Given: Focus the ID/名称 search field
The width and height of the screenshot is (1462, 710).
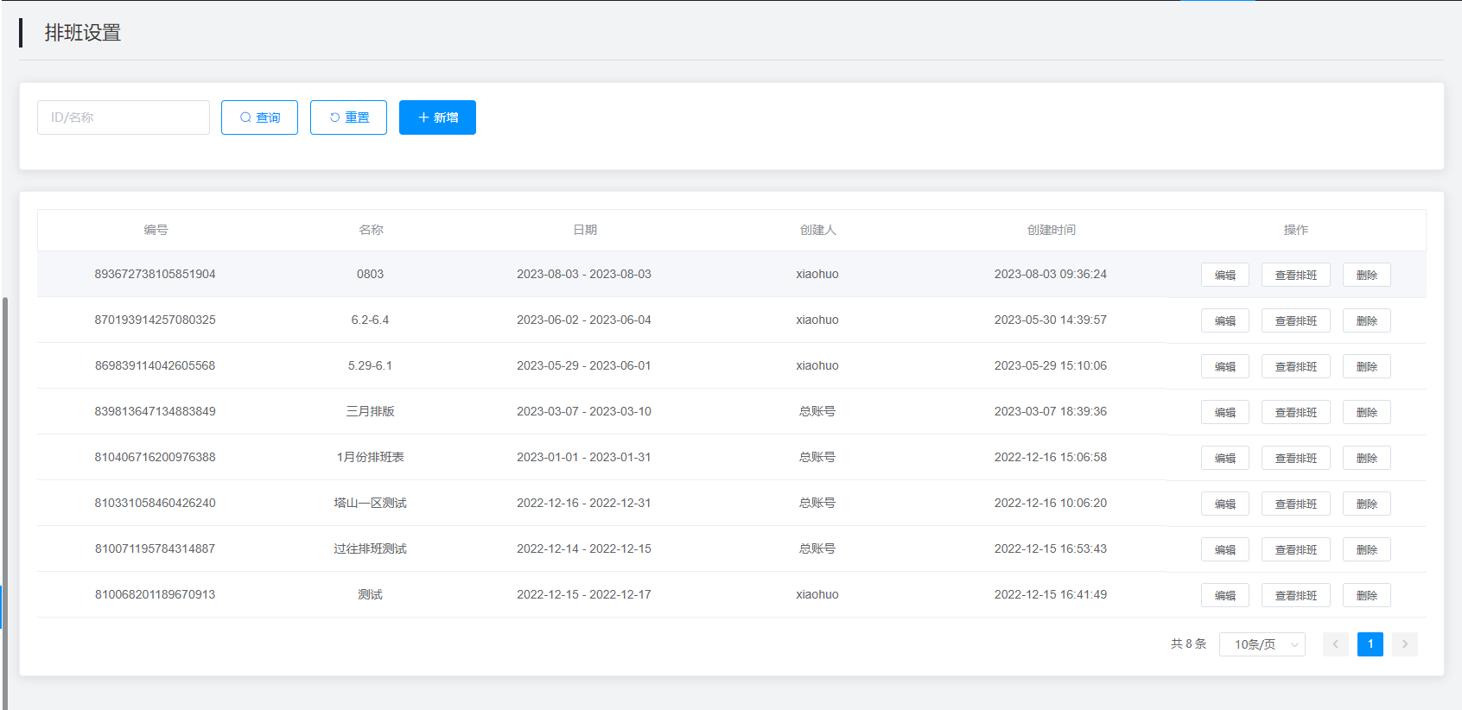Looking at the screenshot, I should coord(124,117).
